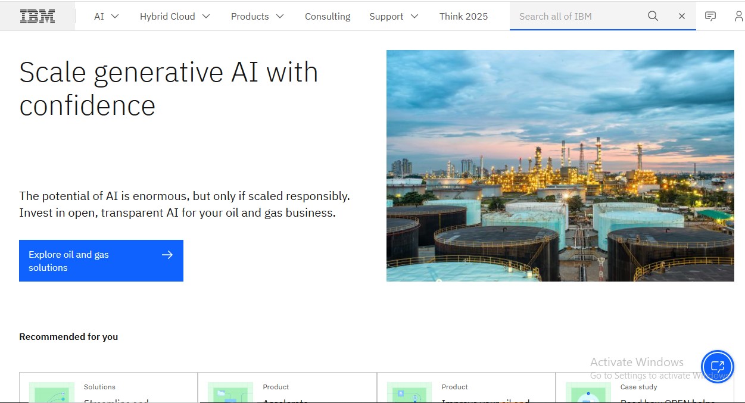Open the chat icon in the header

(710, 16)
